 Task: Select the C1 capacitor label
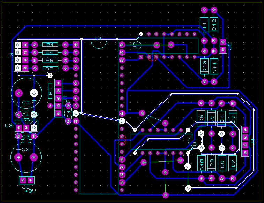[x=69, y=114]
